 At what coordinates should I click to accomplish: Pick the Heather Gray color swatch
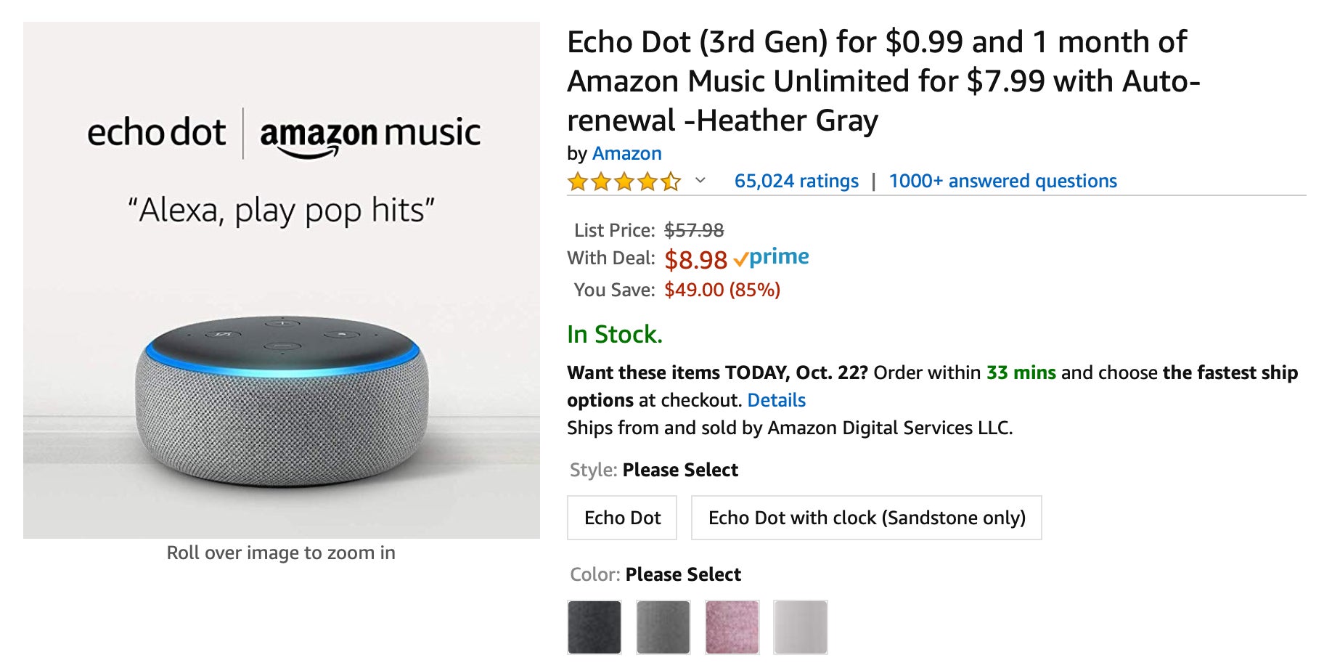pos(663,627)
